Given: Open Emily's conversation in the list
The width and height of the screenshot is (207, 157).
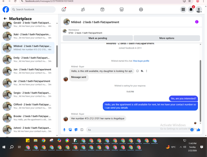Looking at the screenshot, I should [x=28, y=59].
